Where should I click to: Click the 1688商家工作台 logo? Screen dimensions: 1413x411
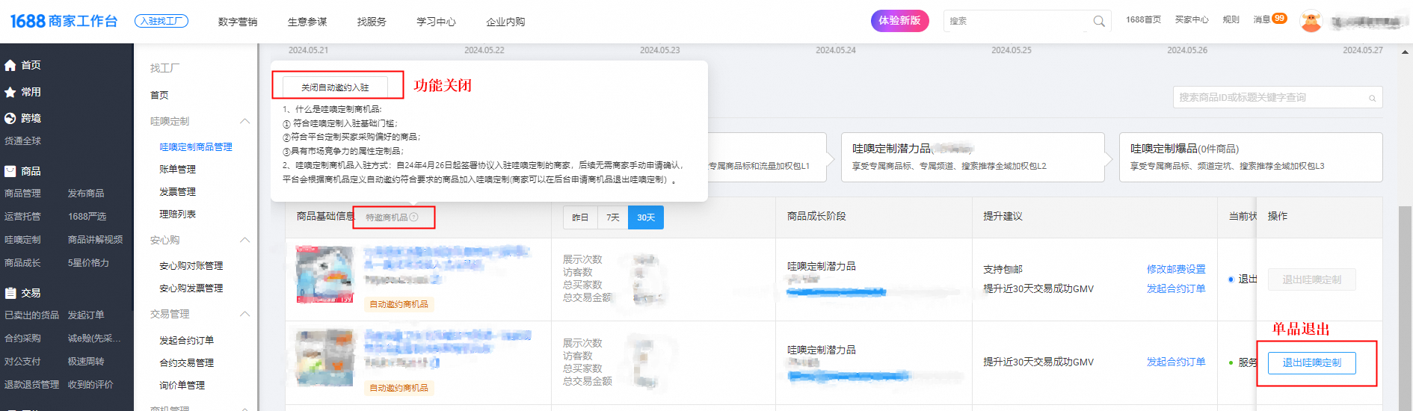64,21
